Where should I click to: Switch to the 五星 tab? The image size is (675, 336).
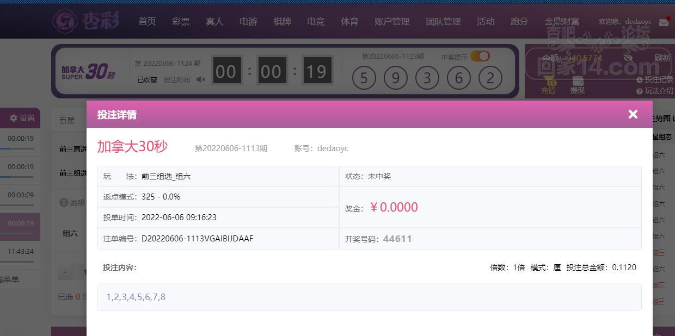67,120
